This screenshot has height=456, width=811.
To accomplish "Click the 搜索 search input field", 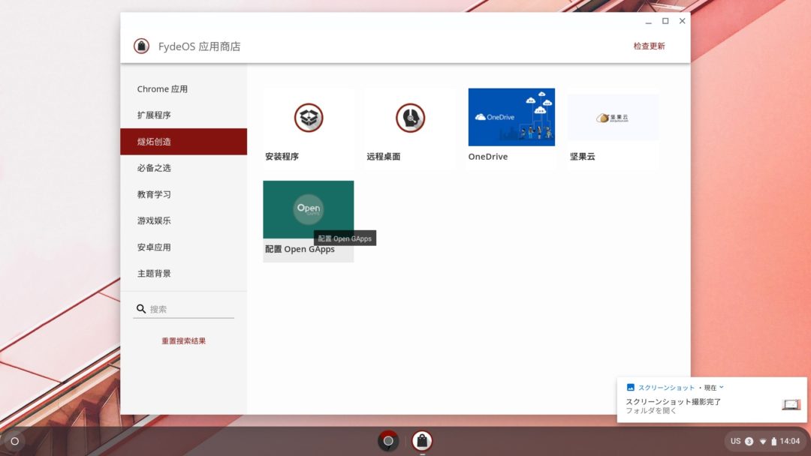I will [x=184, y=309].
